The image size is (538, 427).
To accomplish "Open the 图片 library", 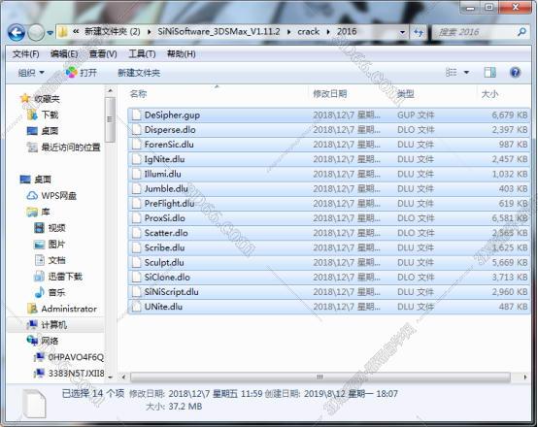I will click(x=50, y=244).
